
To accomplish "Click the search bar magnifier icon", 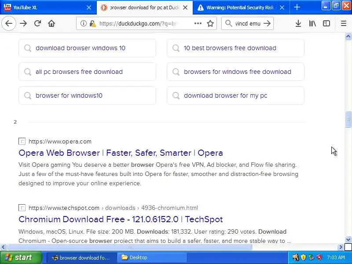I will (x=228, y=23).
